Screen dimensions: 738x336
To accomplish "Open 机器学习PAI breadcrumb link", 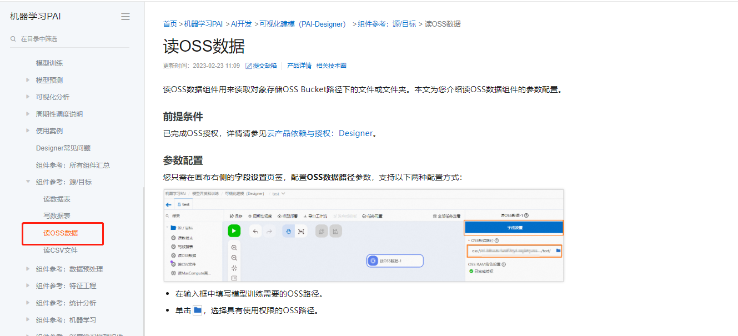I will [x=203, y=24].
